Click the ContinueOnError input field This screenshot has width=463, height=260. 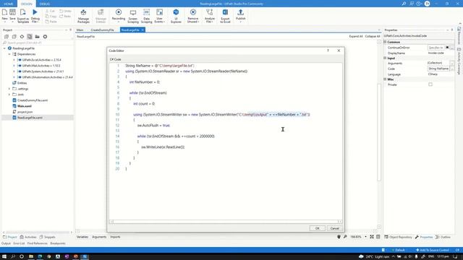click(436, 48)
